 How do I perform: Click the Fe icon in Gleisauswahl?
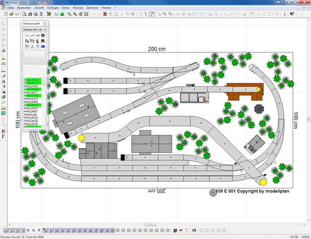(27, 41)
